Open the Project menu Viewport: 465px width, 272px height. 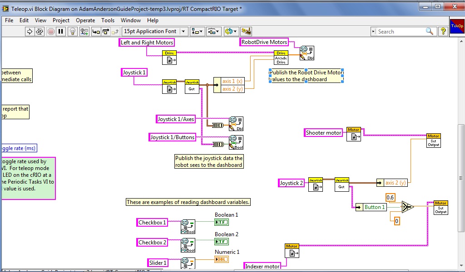(61, 20)
